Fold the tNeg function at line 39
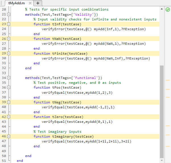 point(9,102)
